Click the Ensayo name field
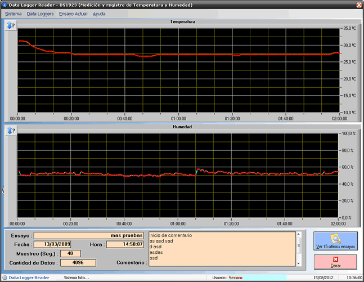This screenshot has width=364, height=282. (x=89, y=235)
